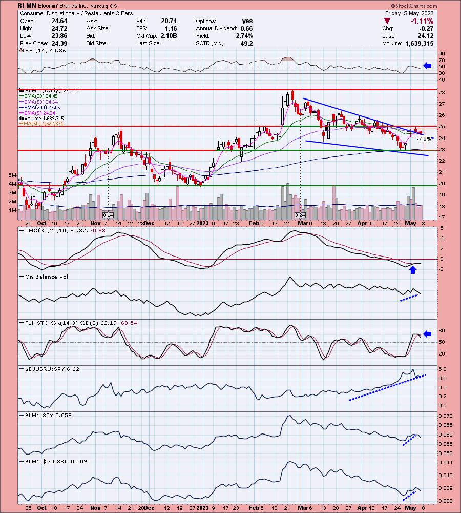Click the -1.11% percent change value
The width and height of the screenshot is (461, 513).
click(422, 21)
